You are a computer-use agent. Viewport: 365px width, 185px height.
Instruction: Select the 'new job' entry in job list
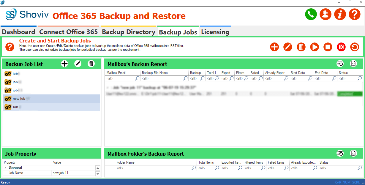coord(51,99)
